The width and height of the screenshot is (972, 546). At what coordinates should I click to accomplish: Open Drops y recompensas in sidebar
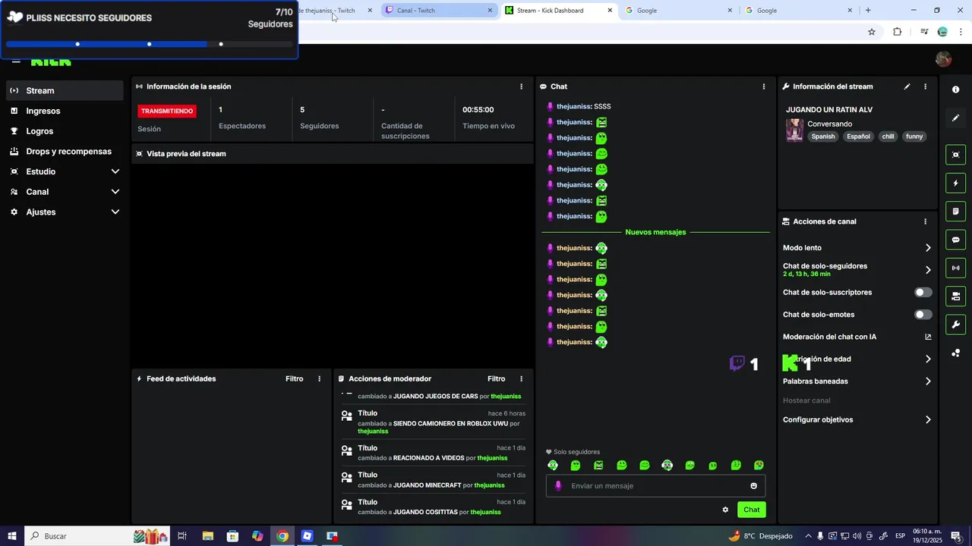tap(65, 151)
